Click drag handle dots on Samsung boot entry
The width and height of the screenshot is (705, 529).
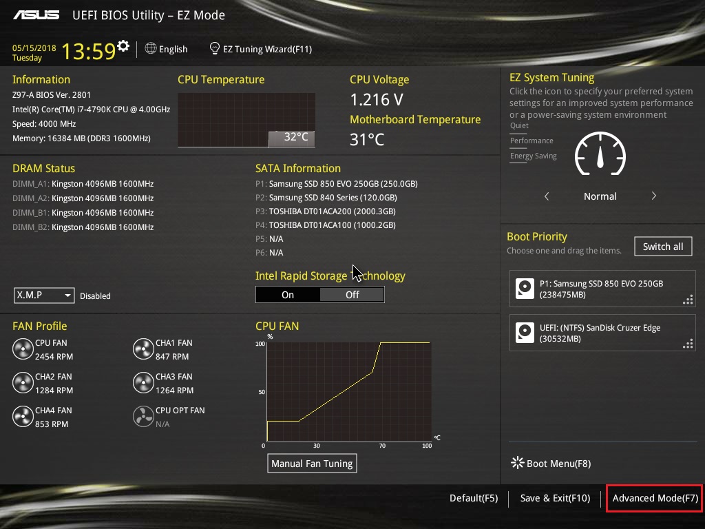tap(688, 300)
